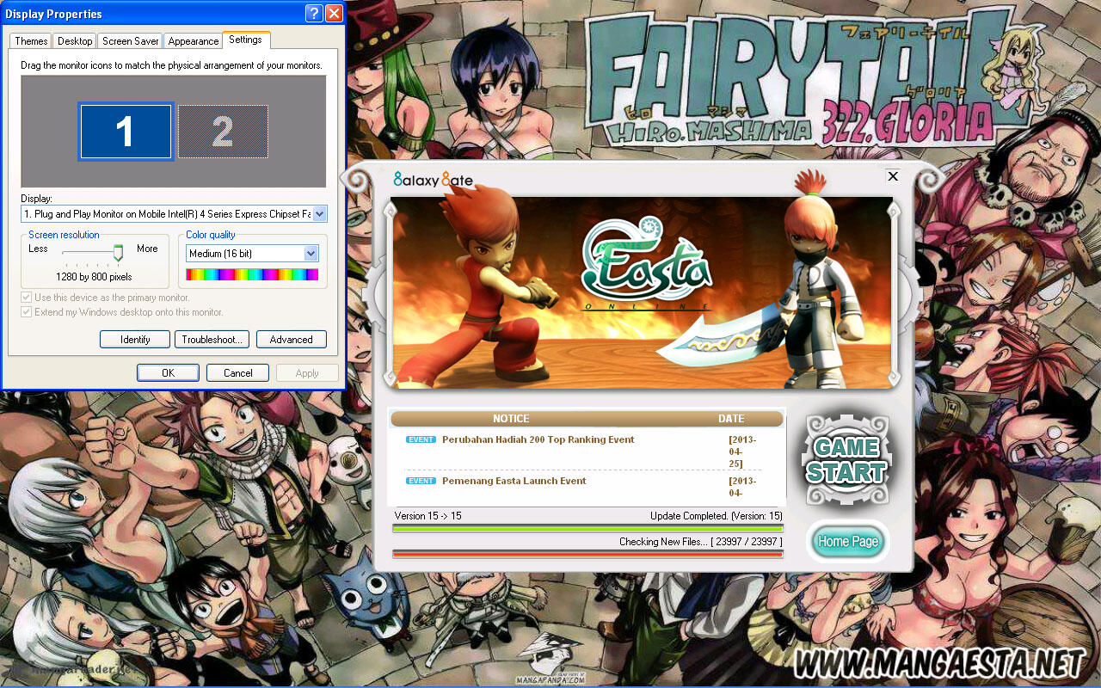Screen dimensions: 1101x688
Task: Toggle Extend my Windows desktop checkbox
Action: [x=27, y=312]
